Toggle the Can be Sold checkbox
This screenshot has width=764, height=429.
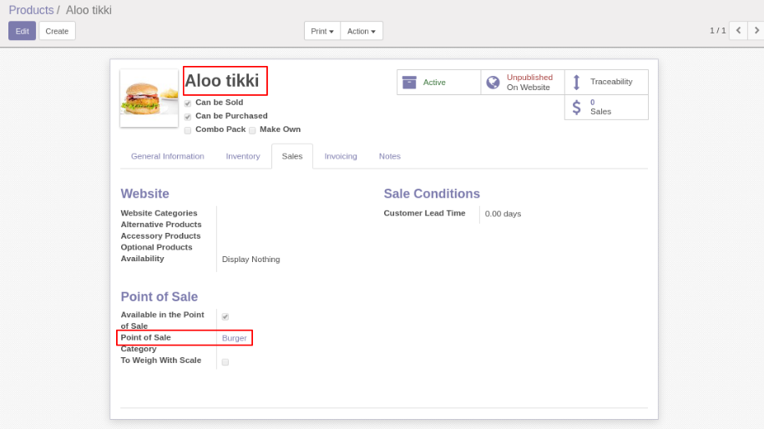(x=188, y=103)
